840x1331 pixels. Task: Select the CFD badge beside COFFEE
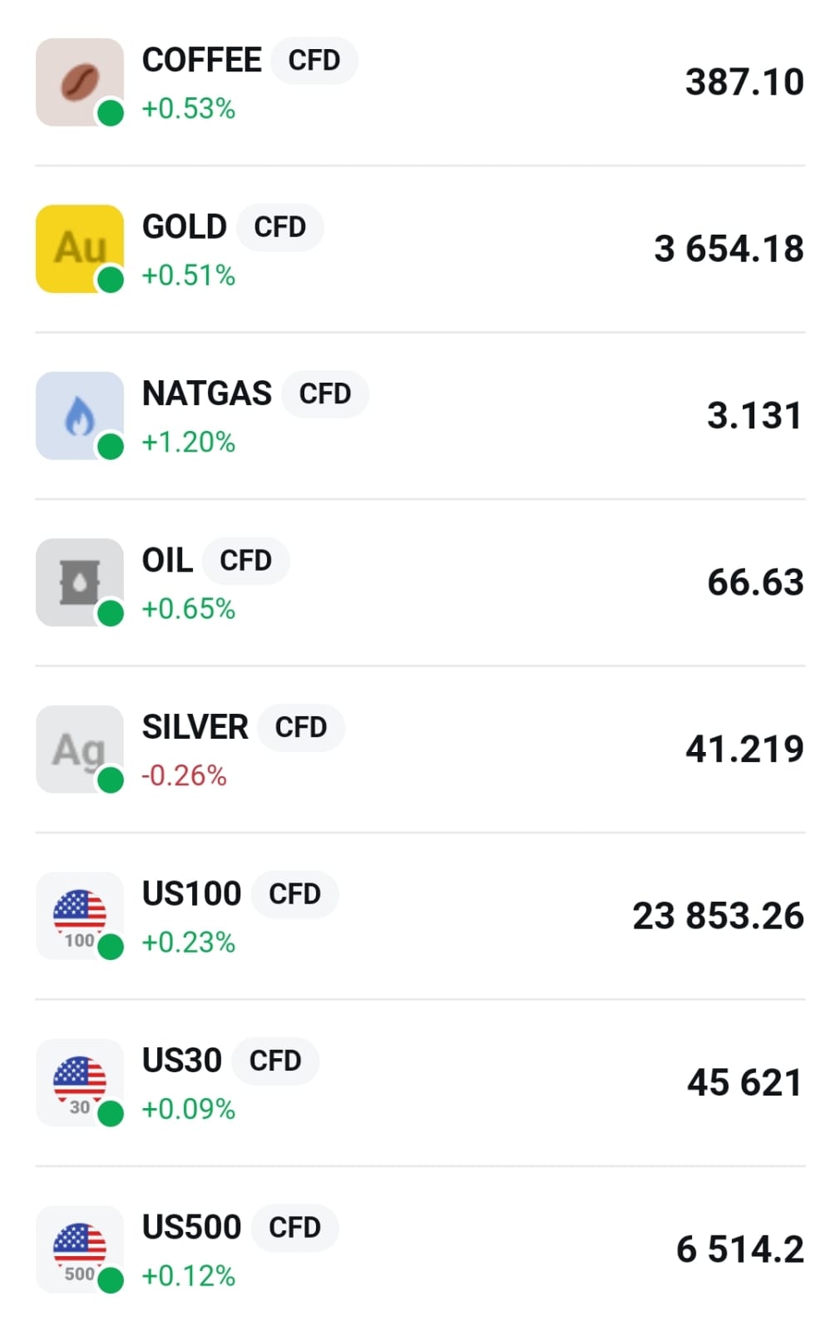pos(314,61)
